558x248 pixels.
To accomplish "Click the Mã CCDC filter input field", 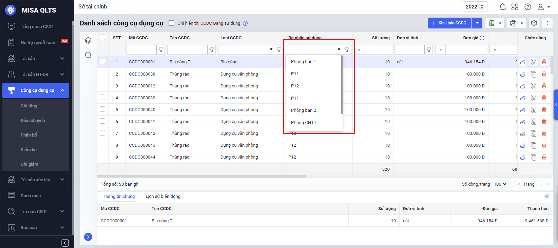I will tap(141, 50).
